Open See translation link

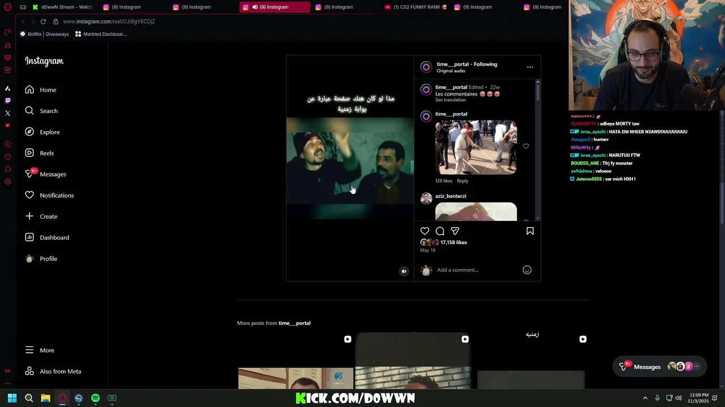pos(450,100)
